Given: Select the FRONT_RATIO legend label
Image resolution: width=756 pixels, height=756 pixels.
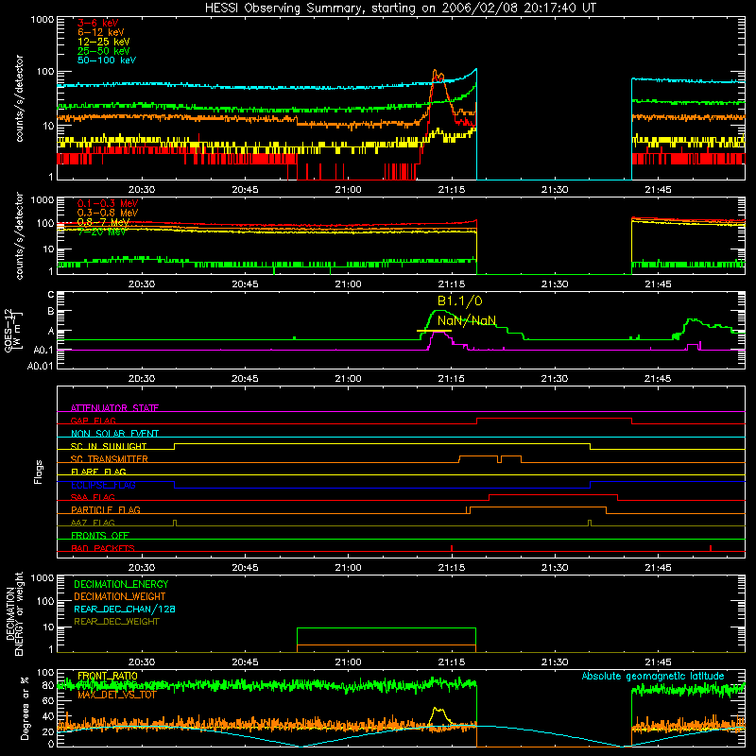Looking at the screenshot, I should pyautogui.click(x=108, y=676).
